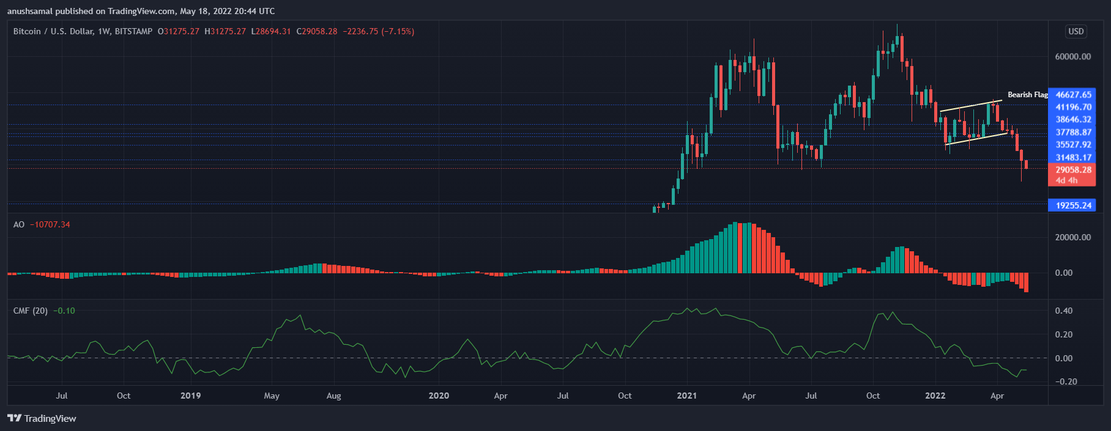Image resolution: width=1111 pixels, height=431 pixels.
Task: Click the 31483.17 price level label
Action: pos(1073,157)
